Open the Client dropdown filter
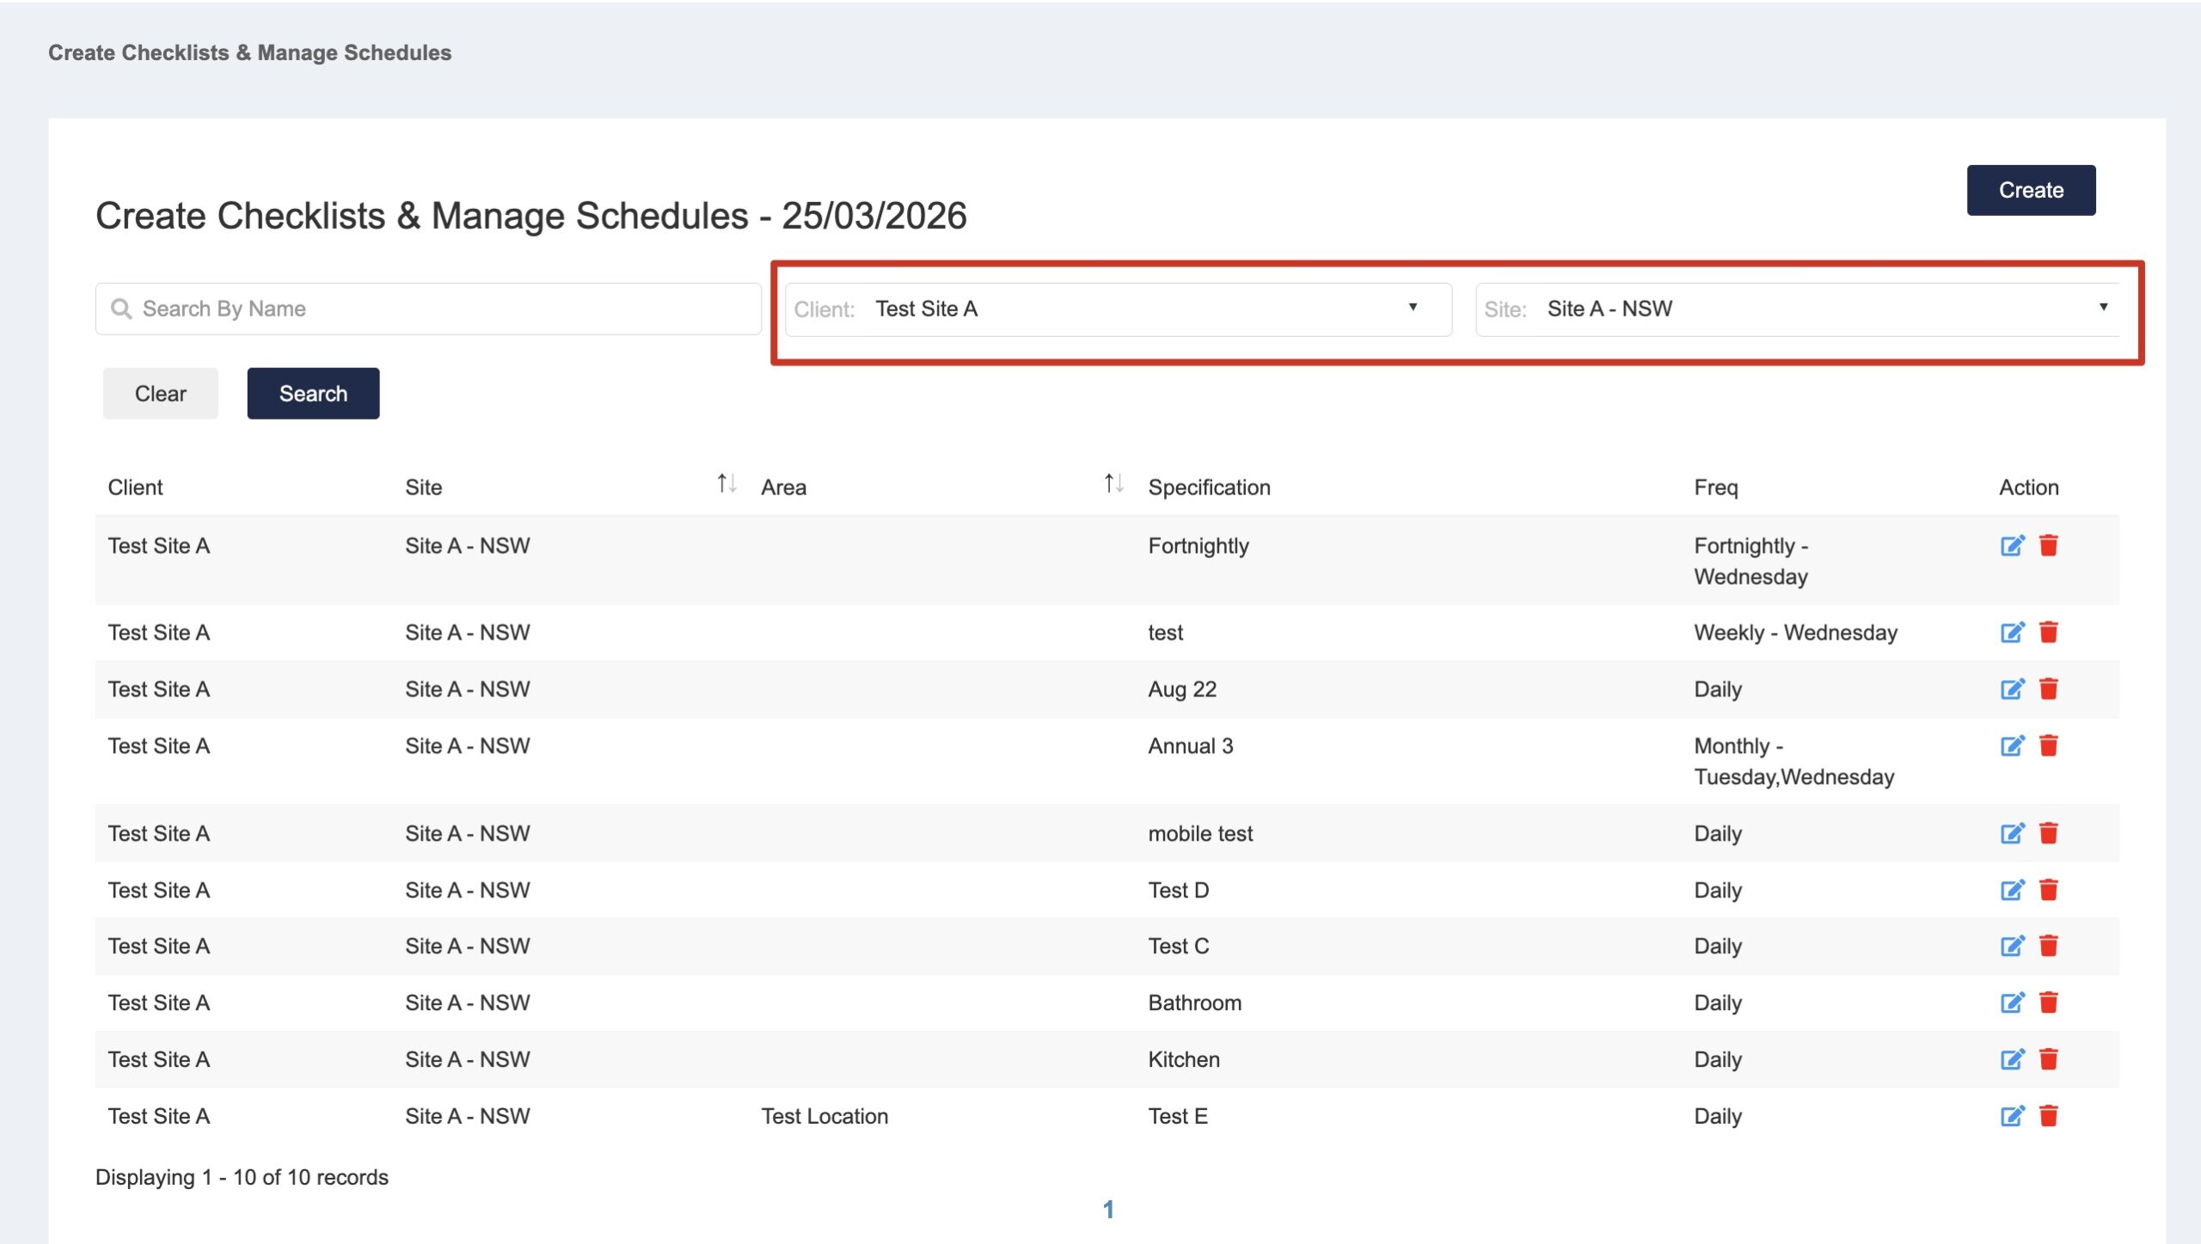Screen dimensions: 2201x1244 click(1118, 309)
